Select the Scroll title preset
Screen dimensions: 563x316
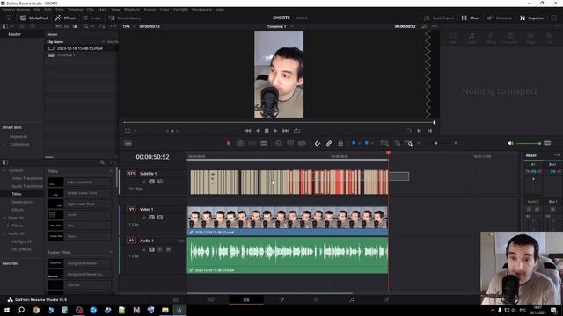tap(80, 214)
